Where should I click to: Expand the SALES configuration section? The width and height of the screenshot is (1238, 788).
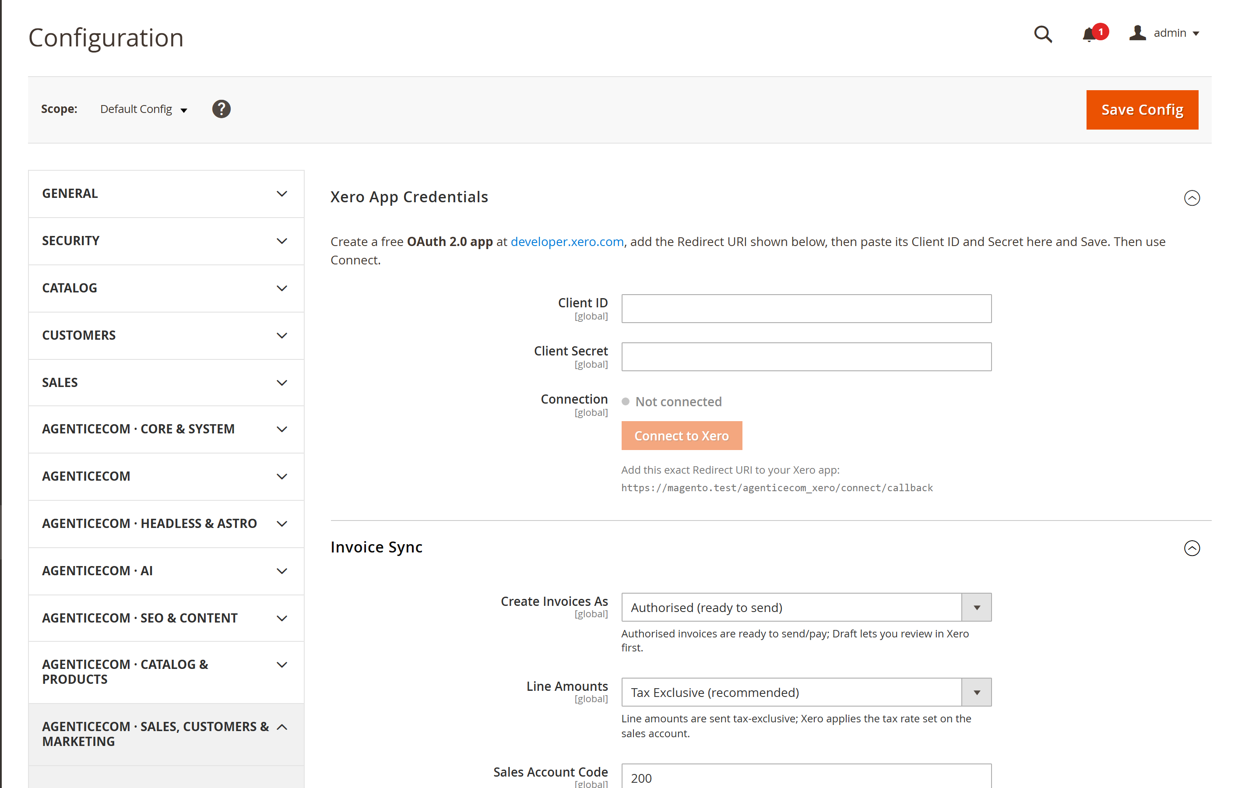point(166,383)
